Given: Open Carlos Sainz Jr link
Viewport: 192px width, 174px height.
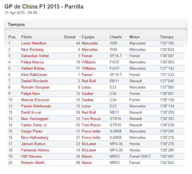Looking at the screenshot, I should pyautogui.click(x=34, y=125).
